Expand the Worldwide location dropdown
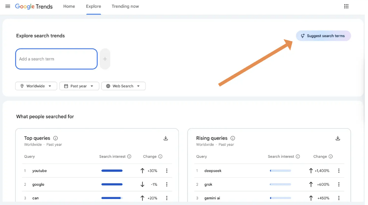The width and height of the screenshot is (368, 205). click(36, 86)
